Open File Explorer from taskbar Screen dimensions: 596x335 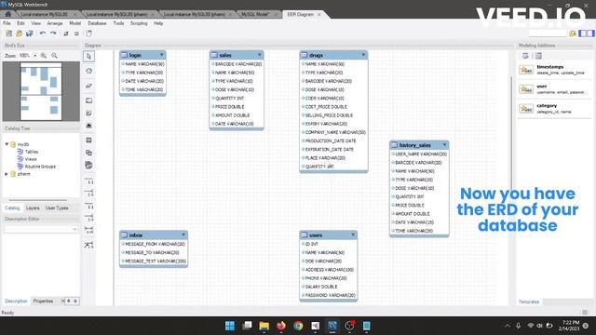(264, 326)
